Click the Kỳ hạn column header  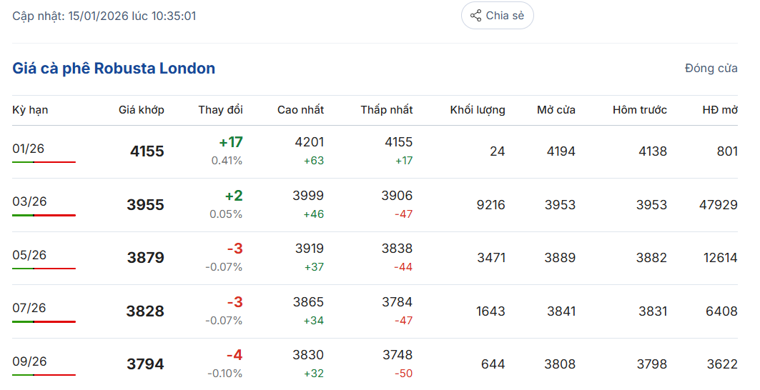pos(30,110)
